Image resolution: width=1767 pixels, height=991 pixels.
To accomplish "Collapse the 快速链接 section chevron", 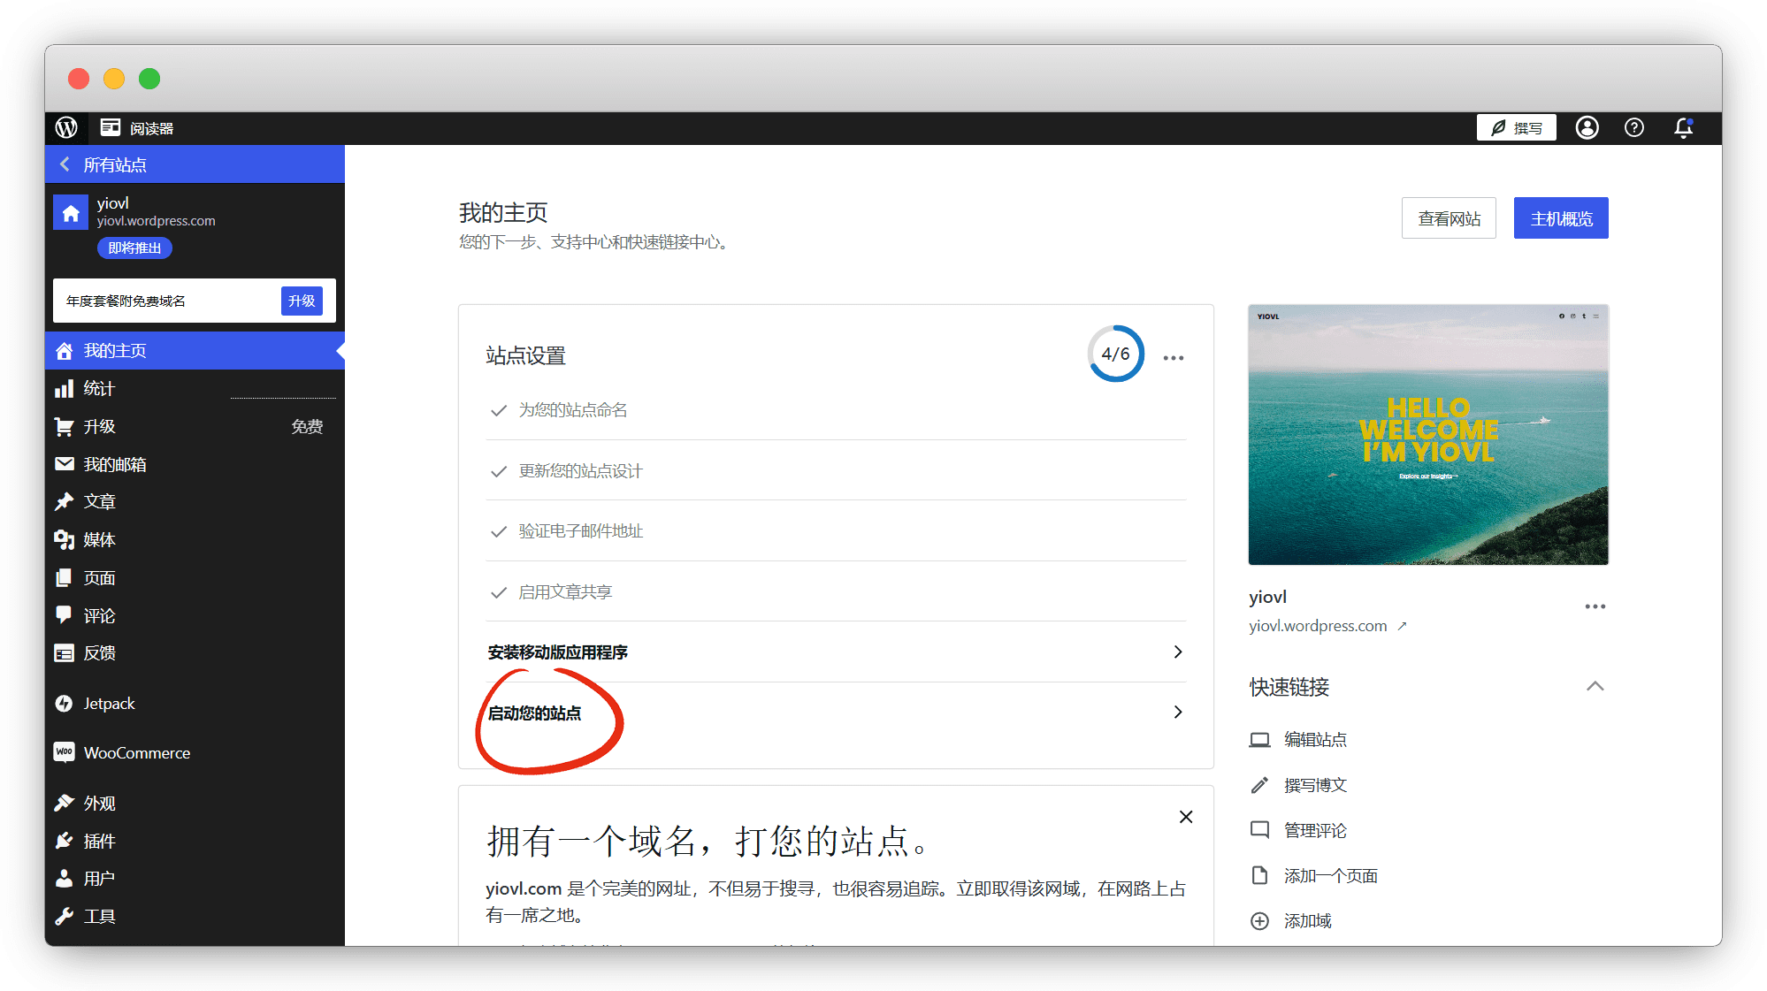I will (1595, 687).
